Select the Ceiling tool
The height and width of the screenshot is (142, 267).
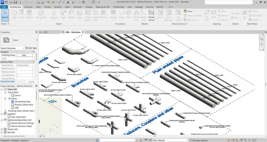(71, 14)
